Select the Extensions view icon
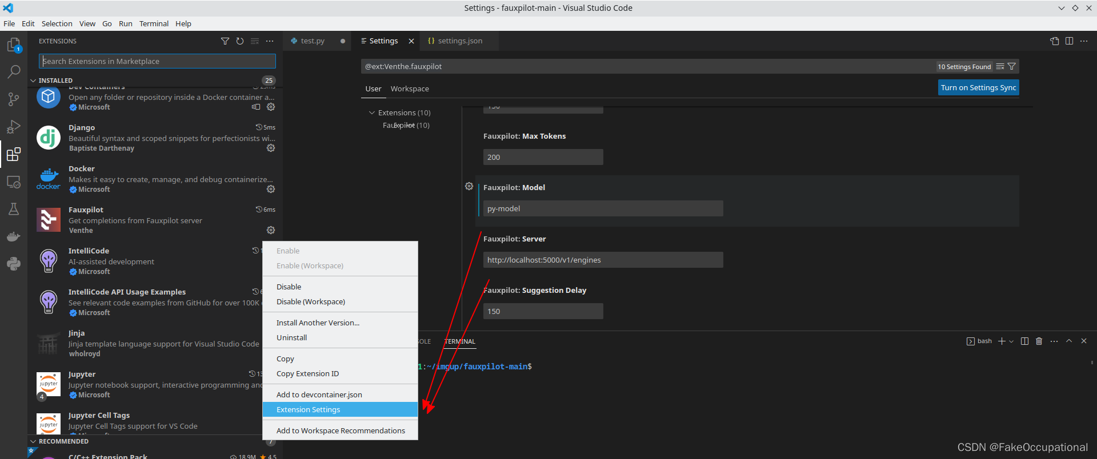 coord(14,154)
